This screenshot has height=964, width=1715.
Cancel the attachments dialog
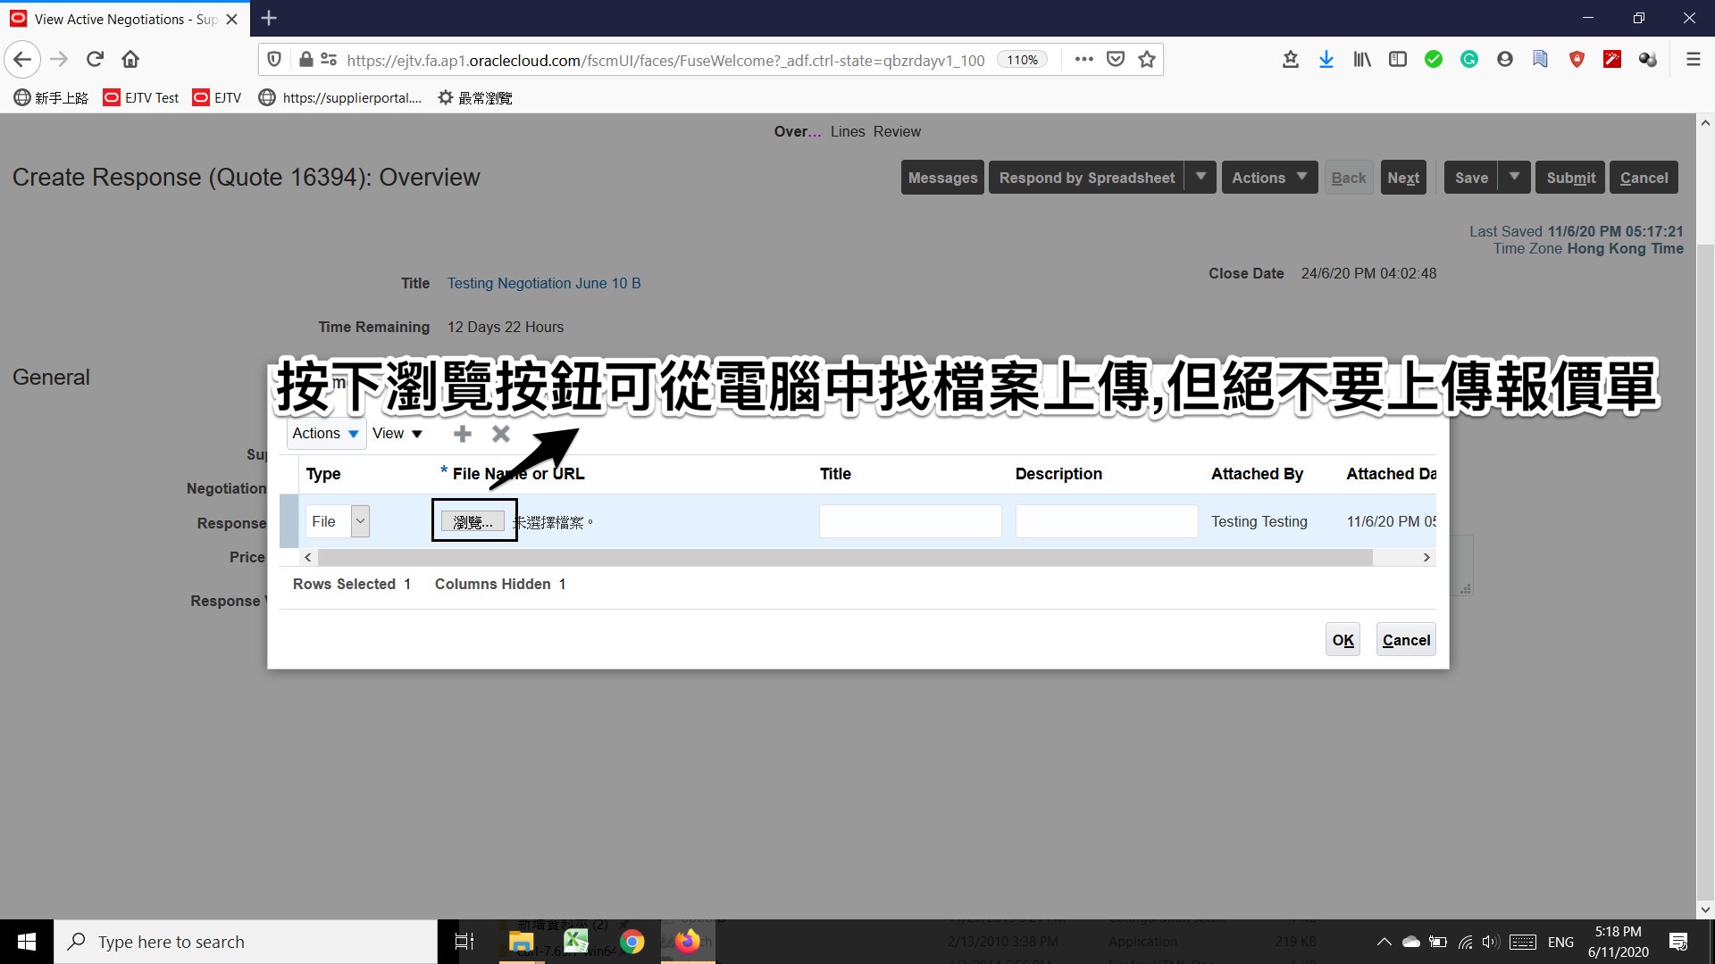click(x=1406, y=640)
